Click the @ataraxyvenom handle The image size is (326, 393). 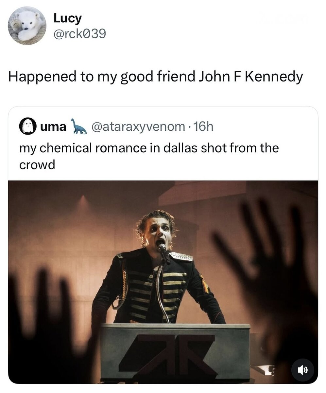[x=138, y=126]
